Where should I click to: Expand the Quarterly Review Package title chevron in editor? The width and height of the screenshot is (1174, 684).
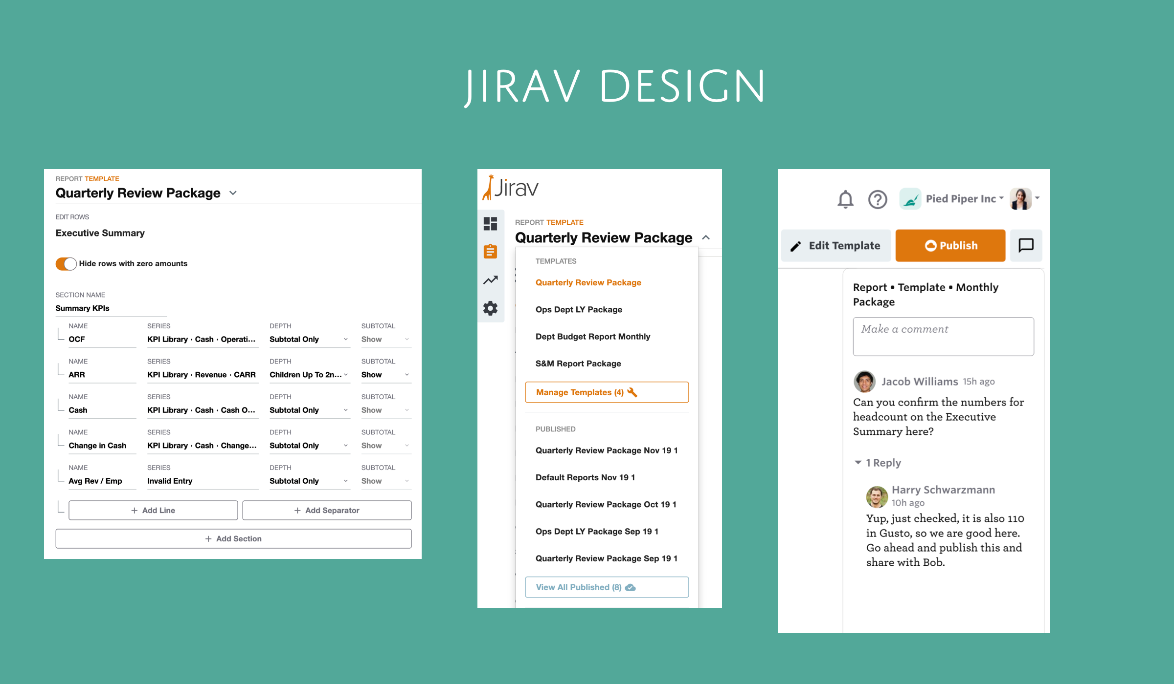(x=233, y=193)
